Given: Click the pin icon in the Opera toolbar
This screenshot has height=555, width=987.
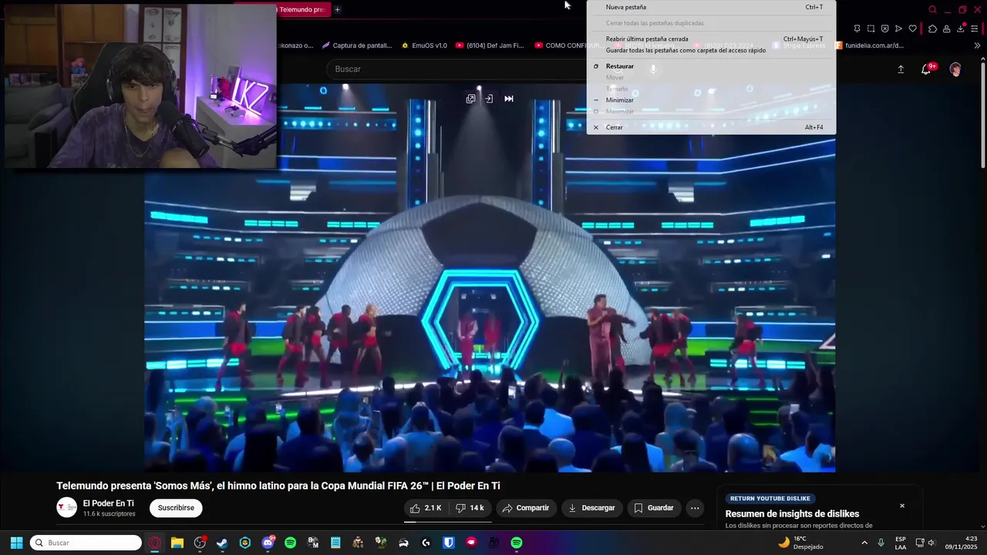Looking at the screenshot, I should click(857, 29).
